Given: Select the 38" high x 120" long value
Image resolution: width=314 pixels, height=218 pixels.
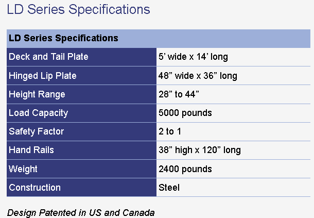Looking at the screenshot, I should coord(200,150).
